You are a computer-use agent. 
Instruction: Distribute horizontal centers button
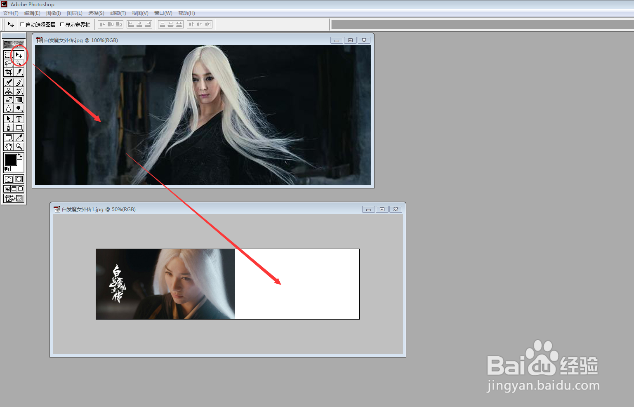tap(200, 24)
